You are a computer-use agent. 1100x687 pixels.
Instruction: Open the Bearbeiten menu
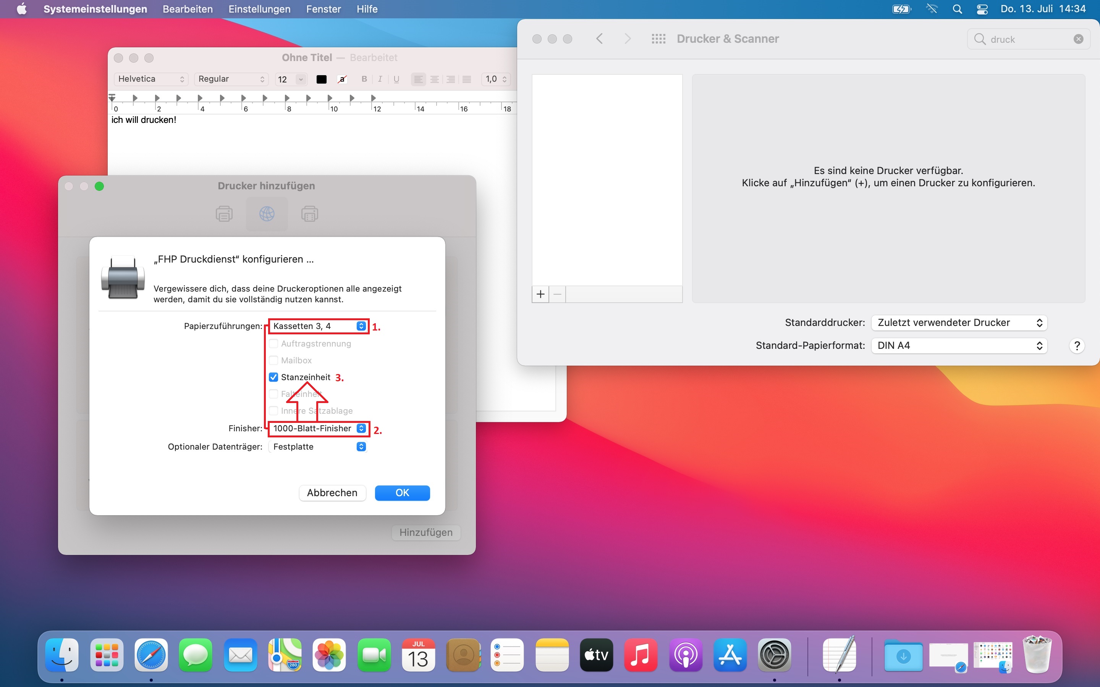click(188, 9)
